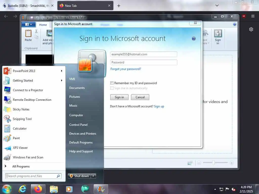Click the help icon in the sign-in dialog
This screenshot has width=259, height=194.
tap(193, 39)
